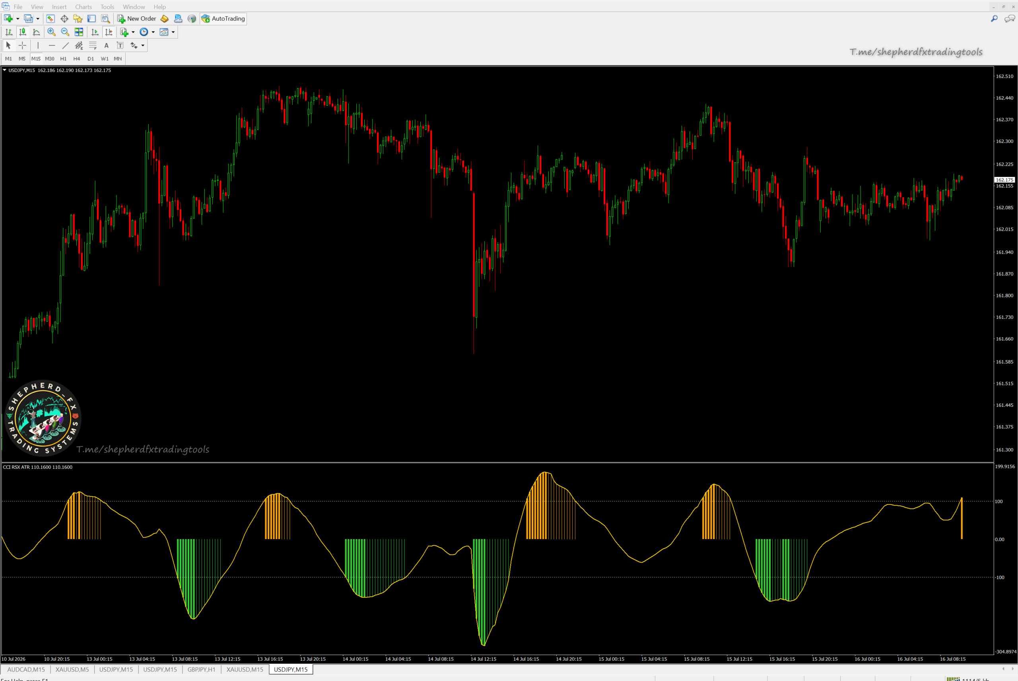Screen dimensions: 1018x681
Task: Add an indicator with the plus icon
Action: click(x=124, y=32)
